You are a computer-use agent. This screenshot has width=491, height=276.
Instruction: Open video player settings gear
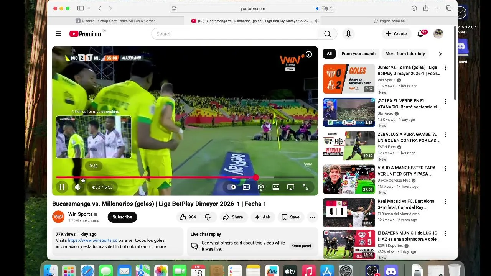click(261, 187)
